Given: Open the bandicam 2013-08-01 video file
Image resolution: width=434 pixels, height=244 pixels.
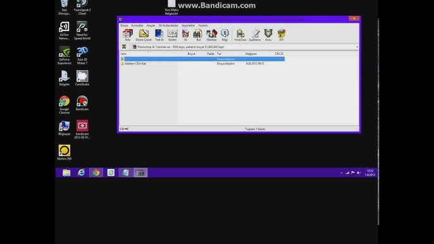Looking at the screenshot, I should tap(82, 130).
